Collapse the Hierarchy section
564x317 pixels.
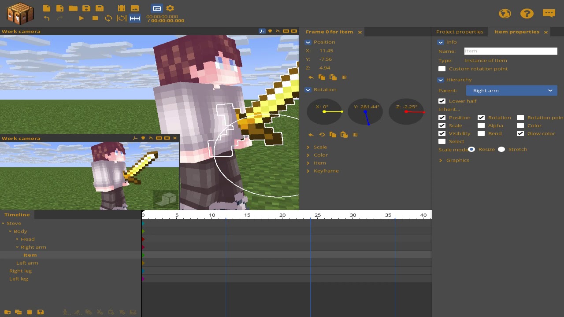click(x=440, y=80)
